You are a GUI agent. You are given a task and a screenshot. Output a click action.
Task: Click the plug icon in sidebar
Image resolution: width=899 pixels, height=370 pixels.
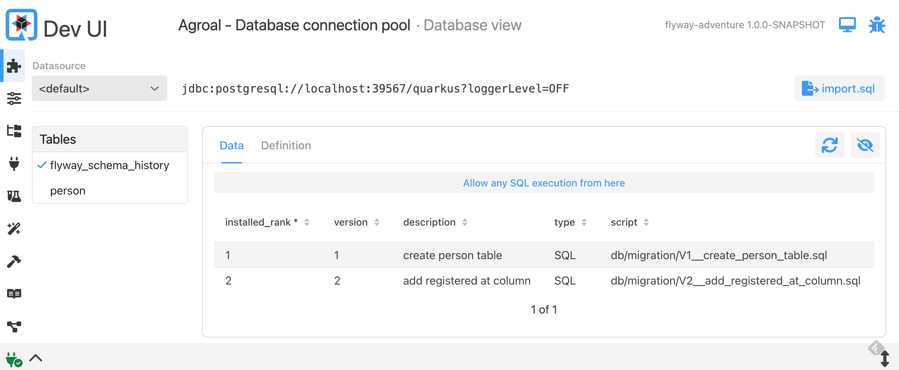click(x=14, y=163)
